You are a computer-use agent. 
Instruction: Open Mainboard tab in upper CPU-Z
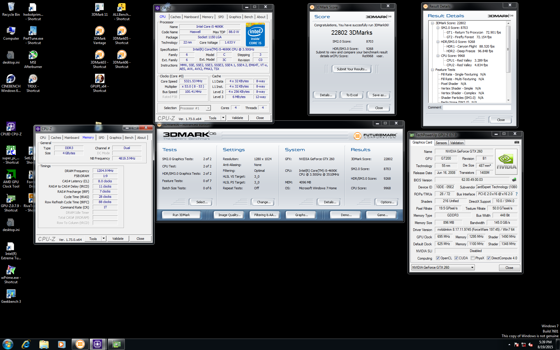tap(191, 17)
